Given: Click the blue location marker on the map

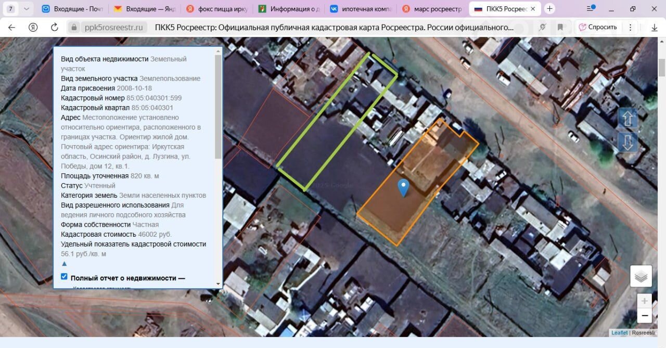Looking at the screenshot, I should (403, 187).
